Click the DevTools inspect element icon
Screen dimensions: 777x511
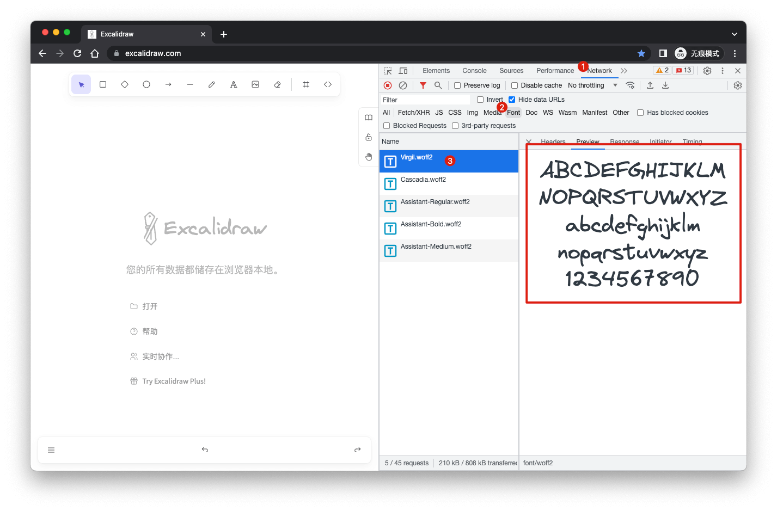click(388, 71)
